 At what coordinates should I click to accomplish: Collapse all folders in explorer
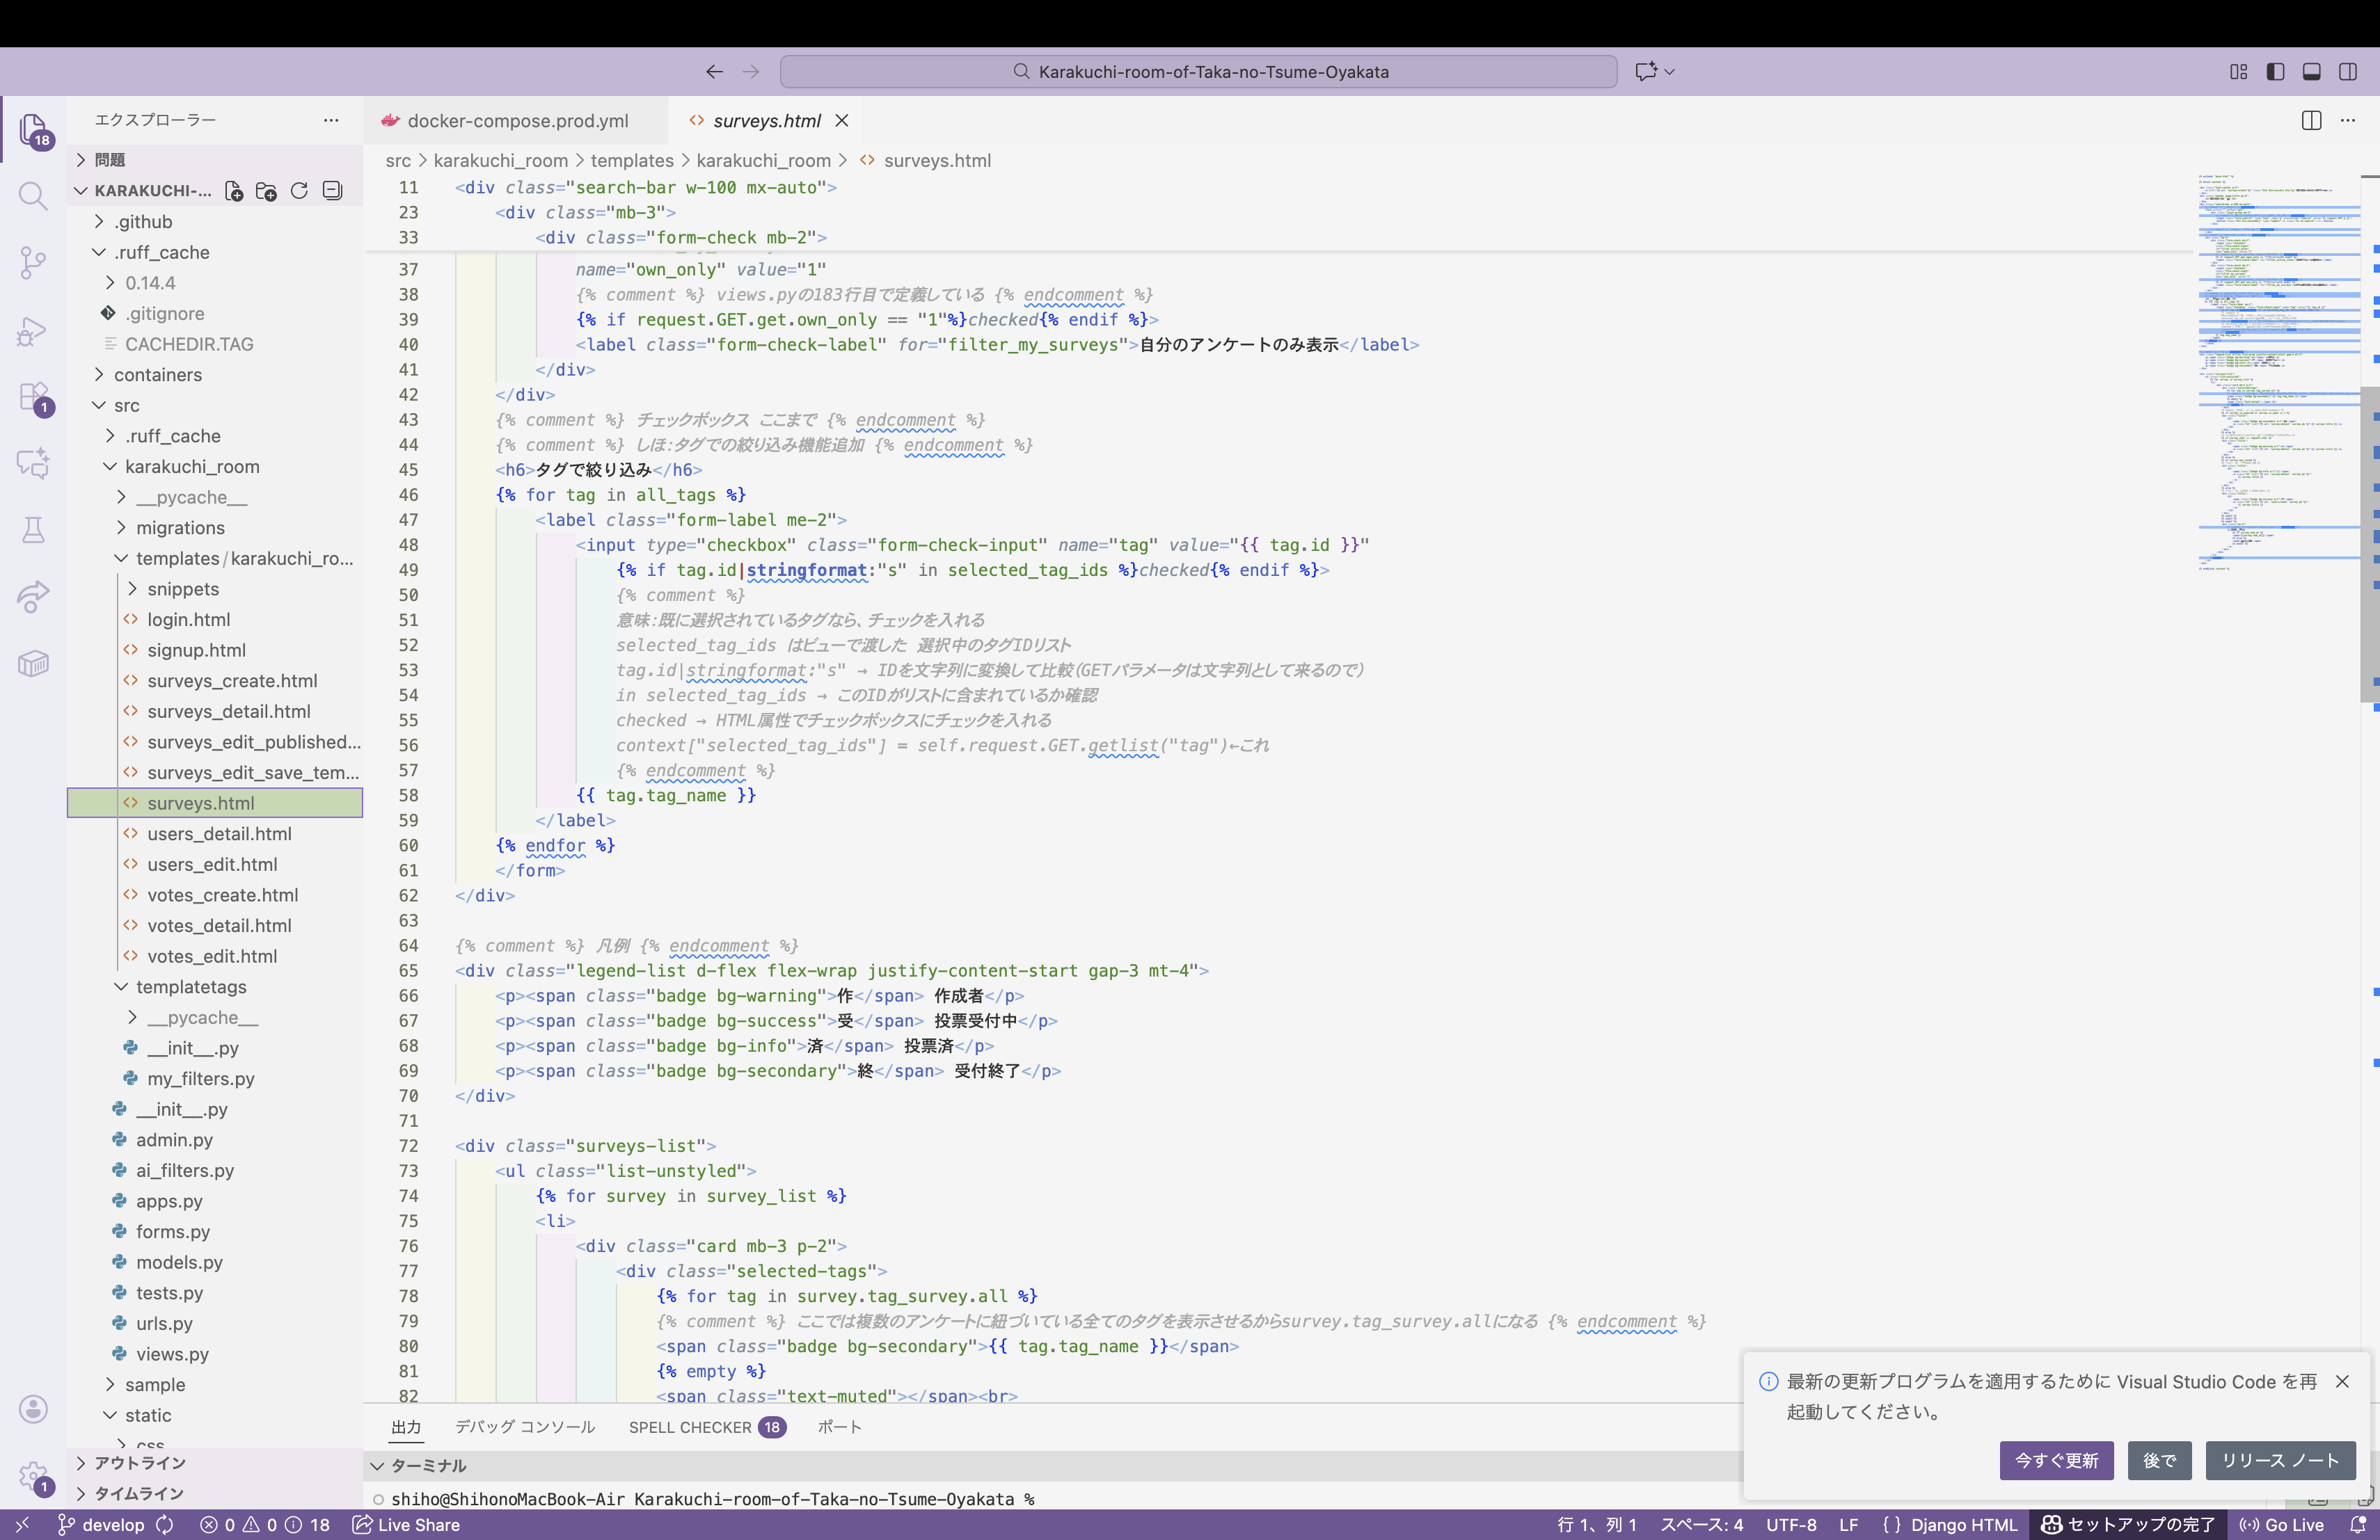point(333,191)
